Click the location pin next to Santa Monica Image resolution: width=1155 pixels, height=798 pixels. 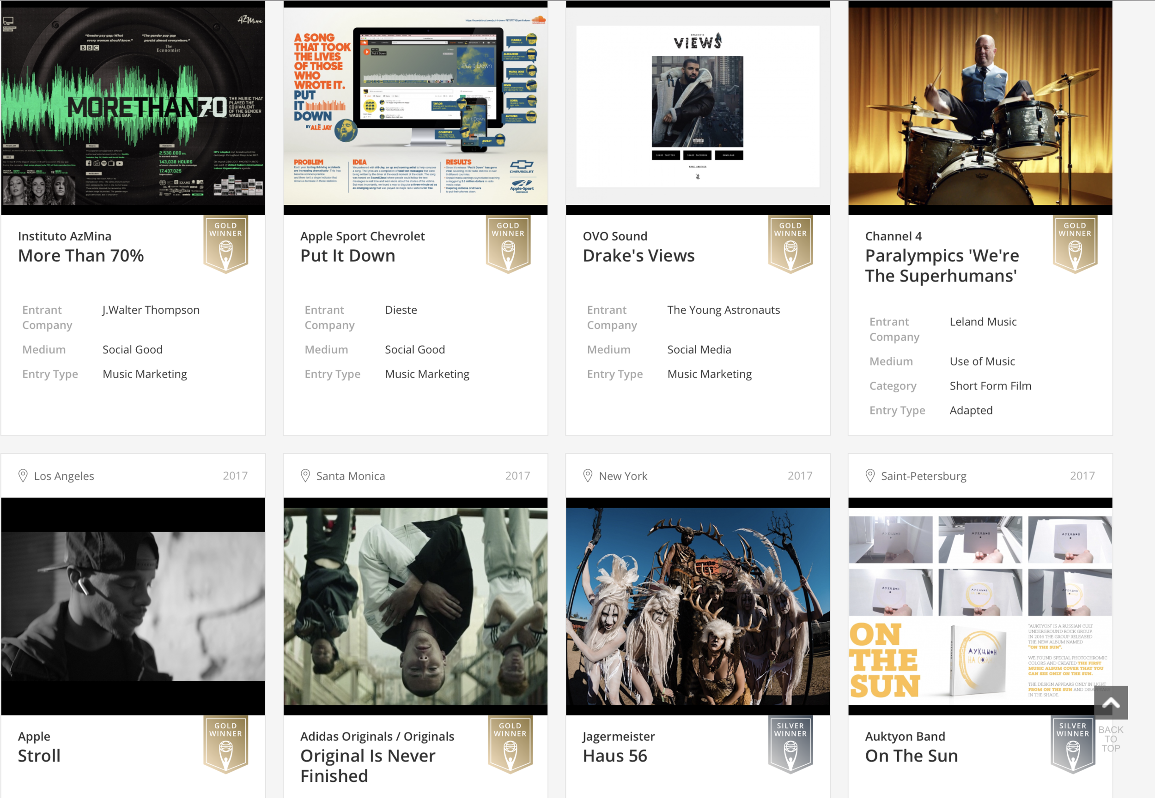pos(305,475)
